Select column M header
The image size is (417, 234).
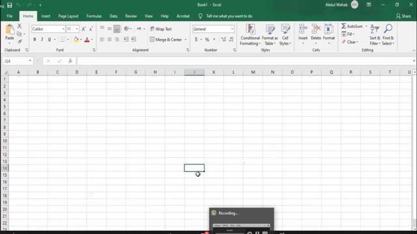point(253,72)
